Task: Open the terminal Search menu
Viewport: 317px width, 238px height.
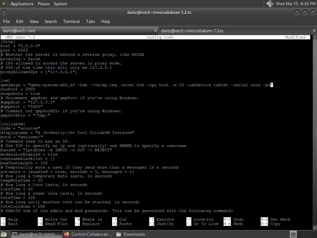Action: [50, 21]
